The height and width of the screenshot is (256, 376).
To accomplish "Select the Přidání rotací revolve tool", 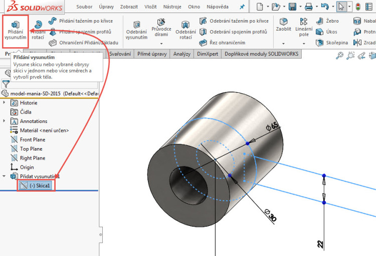I will point(38,31).
